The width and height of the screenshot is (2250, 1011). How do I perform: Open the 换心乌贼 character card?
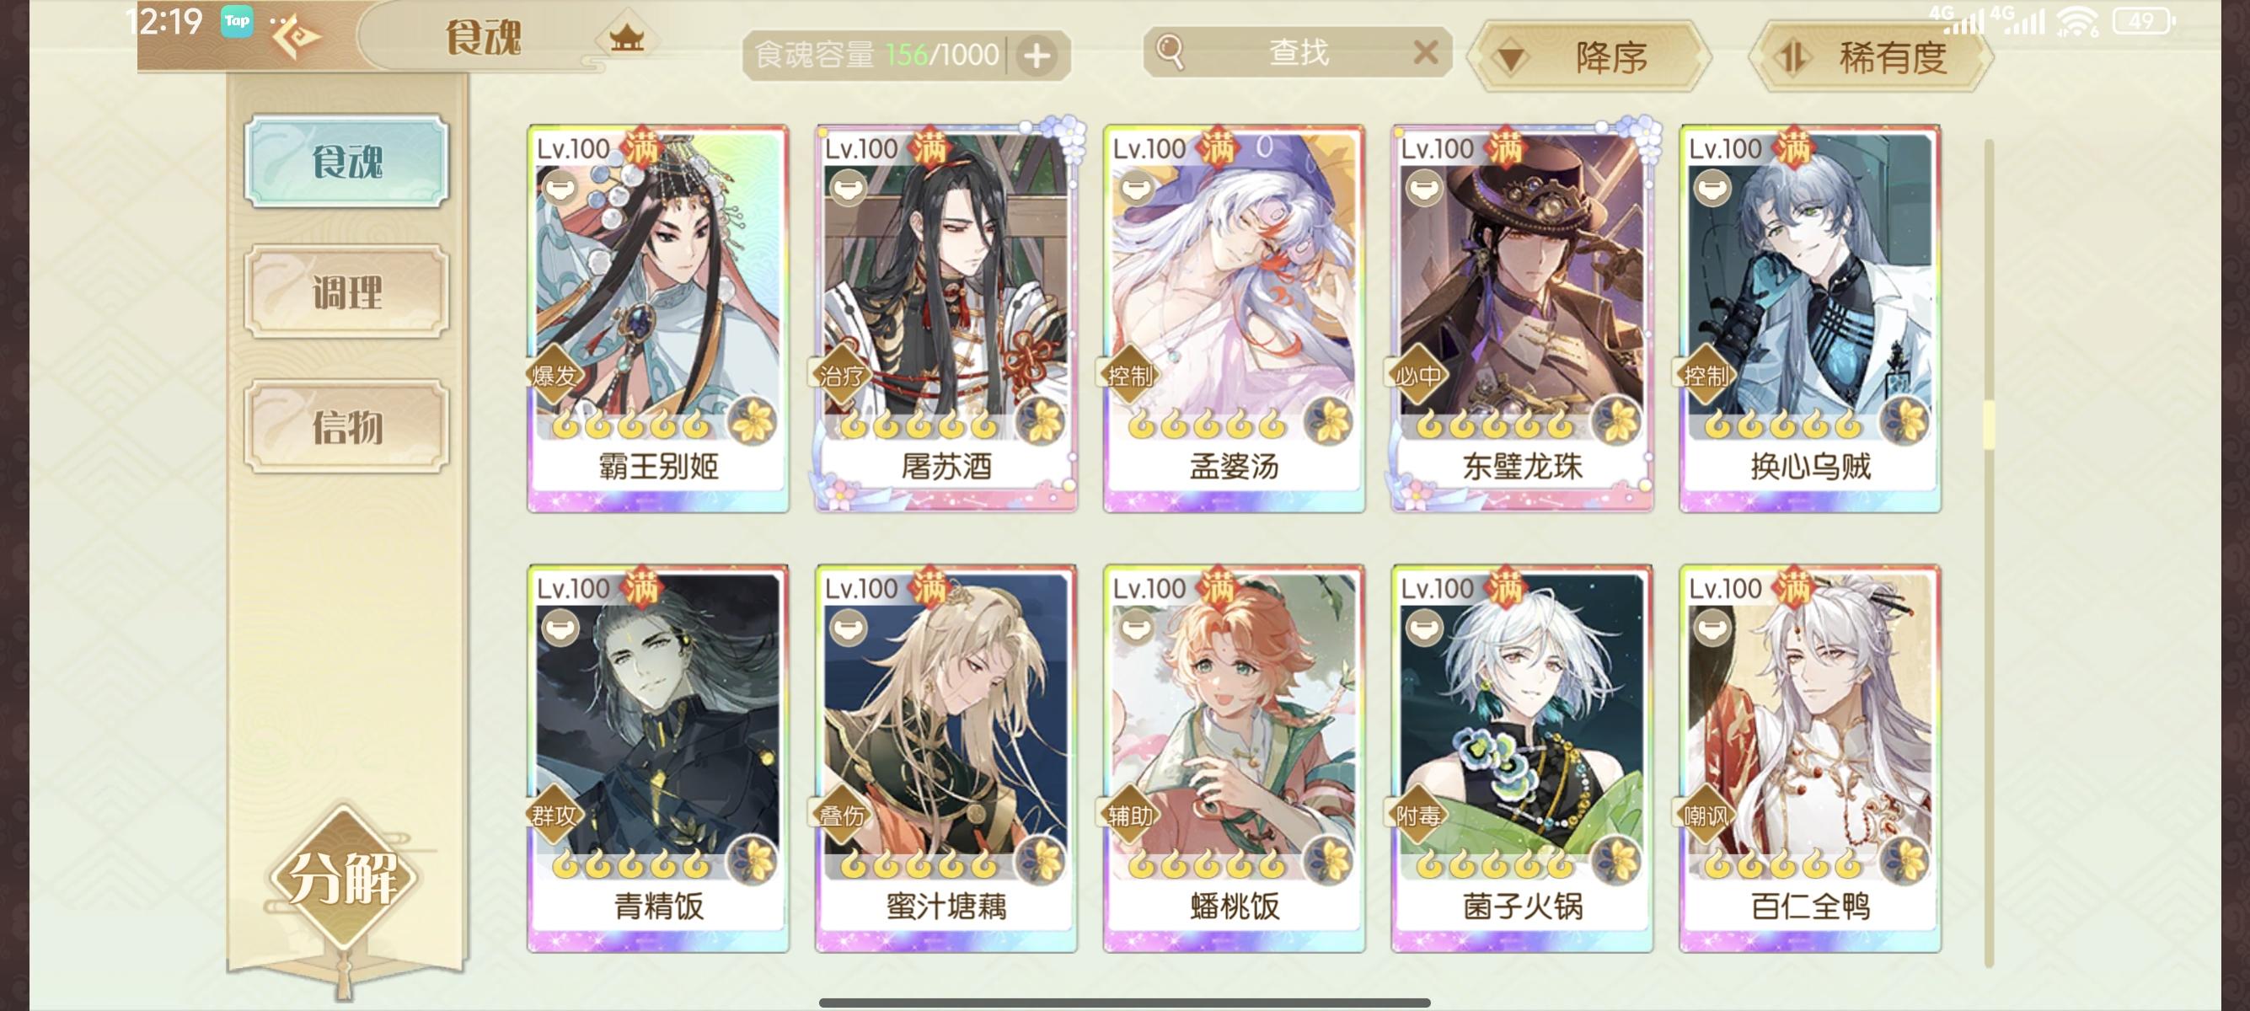pyautogui.click(x=1810, y=318)
